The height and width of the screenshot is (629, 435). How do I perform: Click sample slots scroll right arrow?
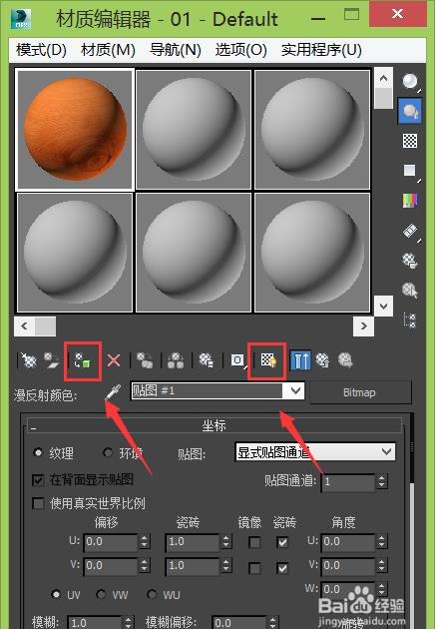[x=363, y=326]
